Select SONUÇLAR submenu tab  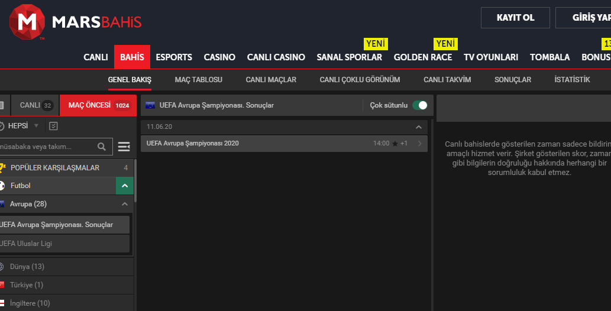tap(513, 80)
